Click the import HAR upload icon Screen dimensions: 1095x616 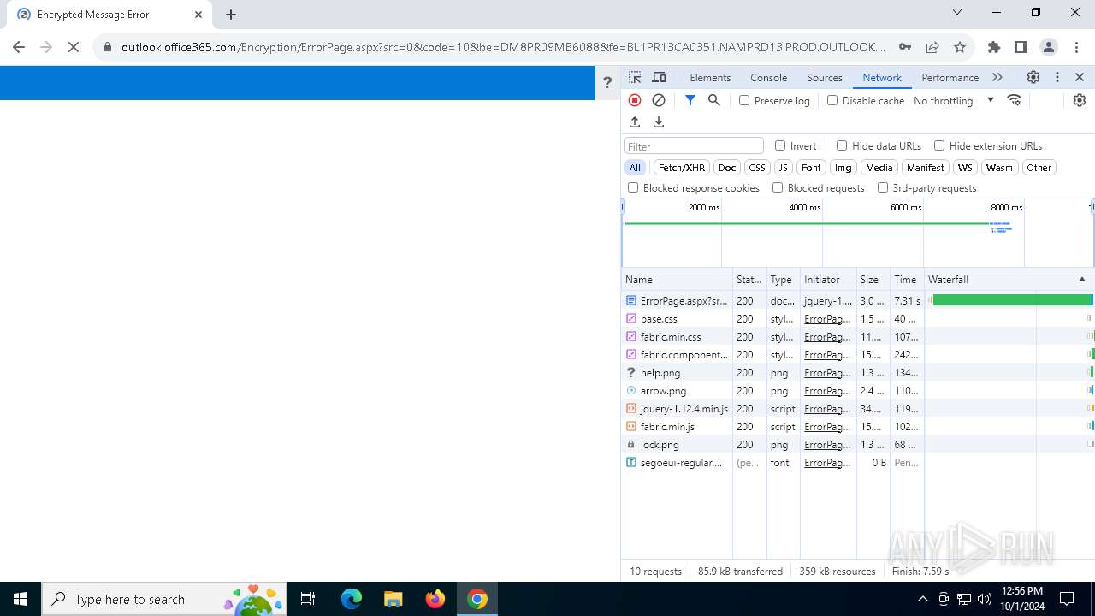pos(635,122)
